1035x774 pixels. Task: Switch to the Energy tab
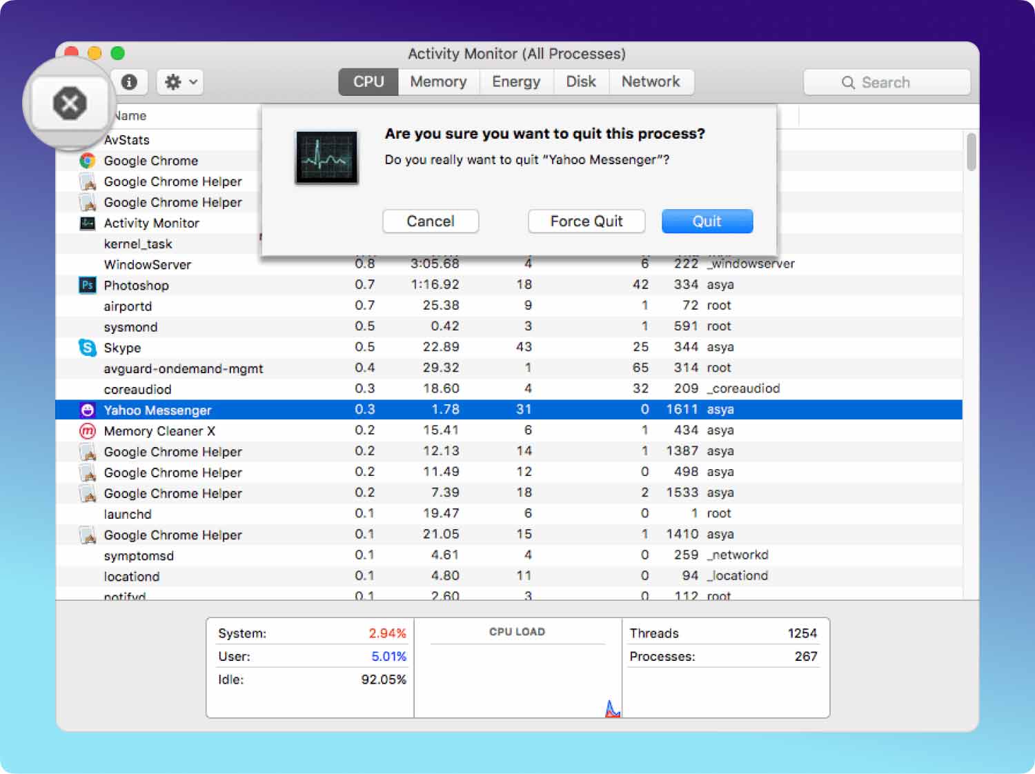[516, 81]
